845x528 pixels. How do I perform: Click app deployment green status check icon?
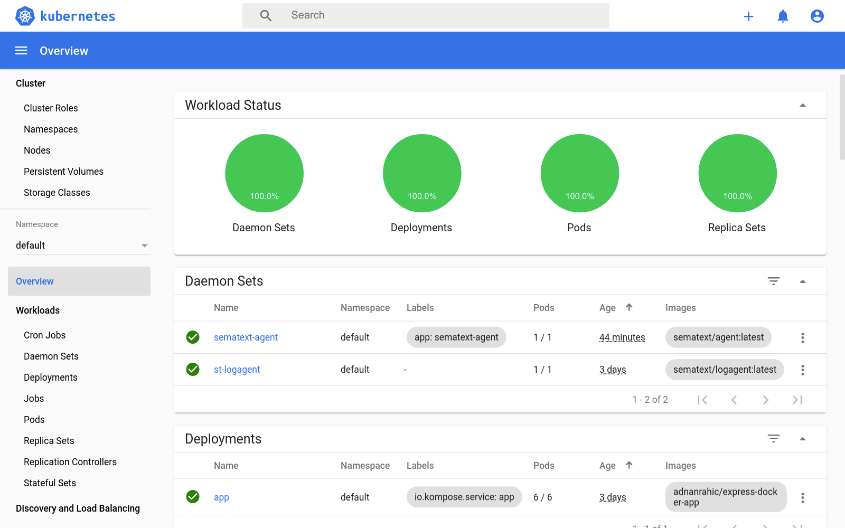click(193, 496)
